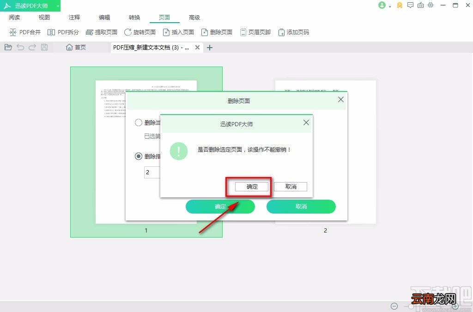The height and width of the screenshot is (312, 473).
Task: Open the 视图 menu tab
Action: tap(44, 18)
